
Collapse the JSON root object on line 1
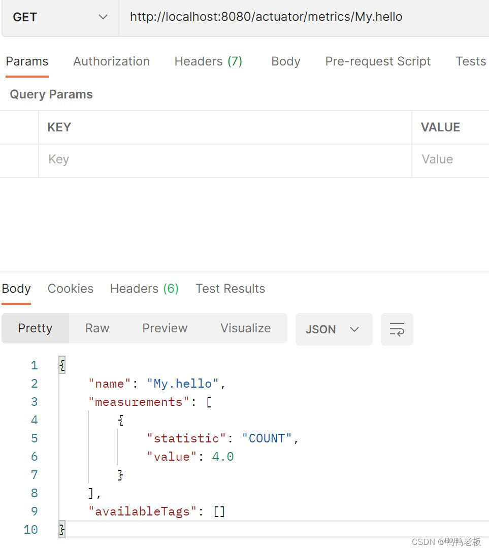pos(61,365)
